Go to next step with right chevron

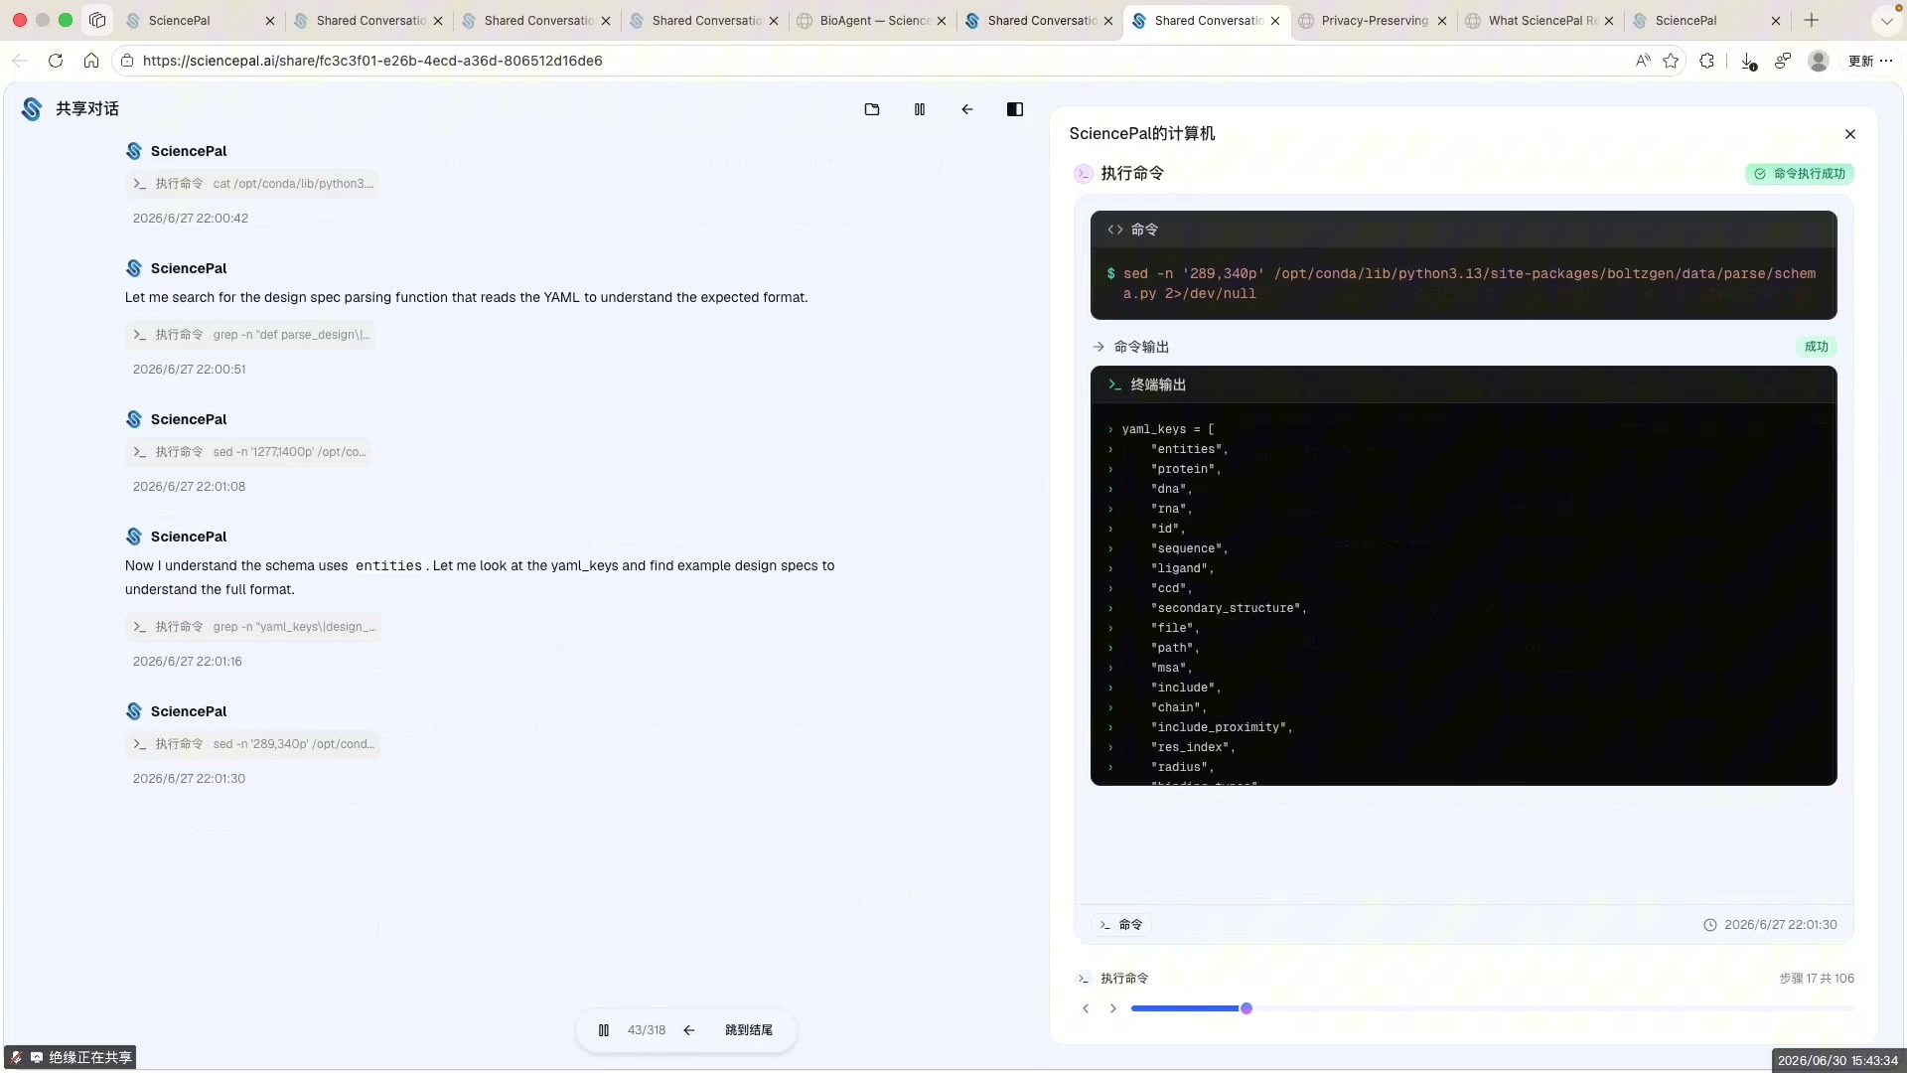[1113, 1008]
